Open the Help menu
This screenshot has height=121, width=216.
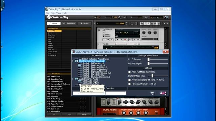click(65, 13)
